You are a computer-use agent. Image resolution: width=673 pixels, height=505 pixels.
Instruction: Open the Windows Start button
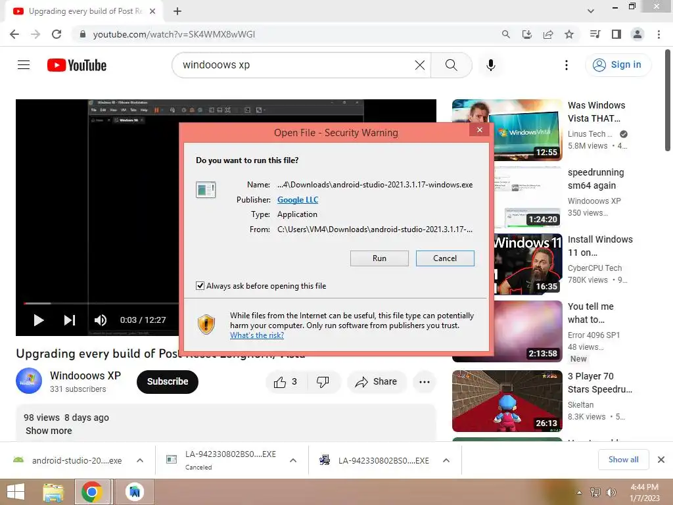16,492
